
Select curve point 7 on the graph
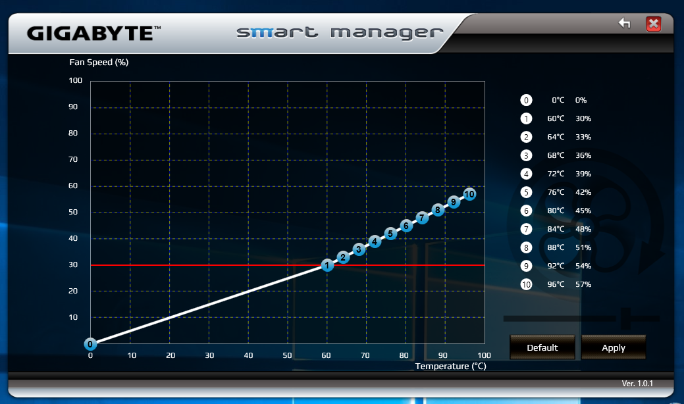click(422, 218)
